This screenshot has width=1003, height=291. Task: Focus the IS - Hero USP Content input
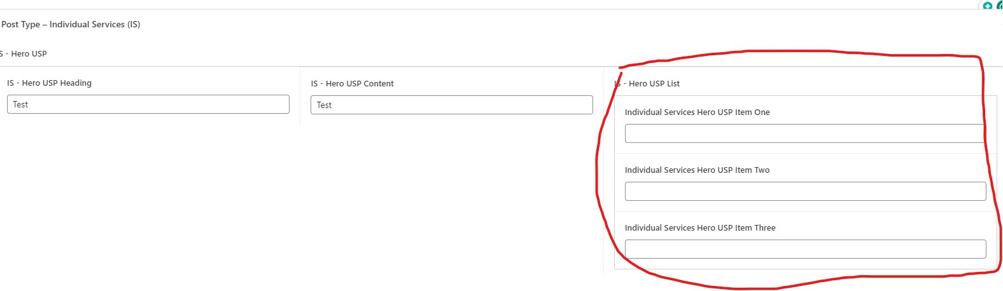[x=451, y=105]
